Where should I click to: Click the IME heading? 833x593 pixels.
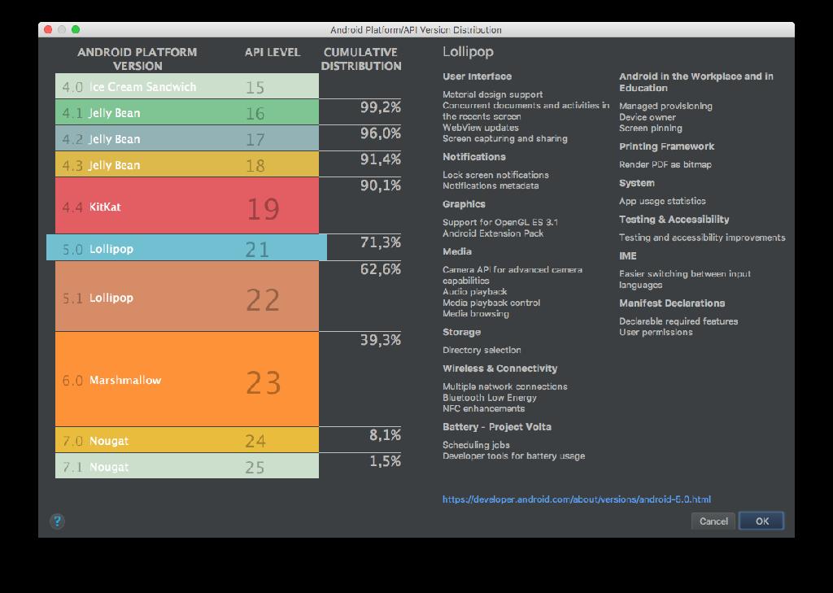627,256
